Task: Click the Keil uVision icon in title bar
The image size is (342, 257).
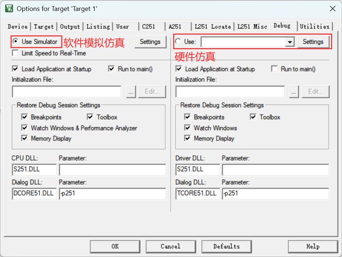Action: point(9,8)
